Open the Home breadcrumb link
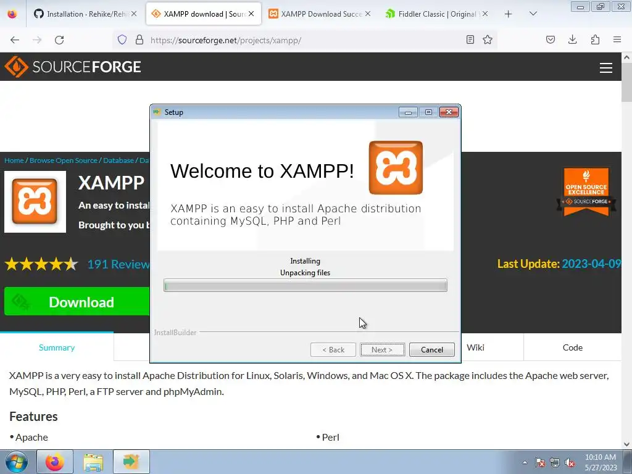632x474 pixels. tap(14, 160)
